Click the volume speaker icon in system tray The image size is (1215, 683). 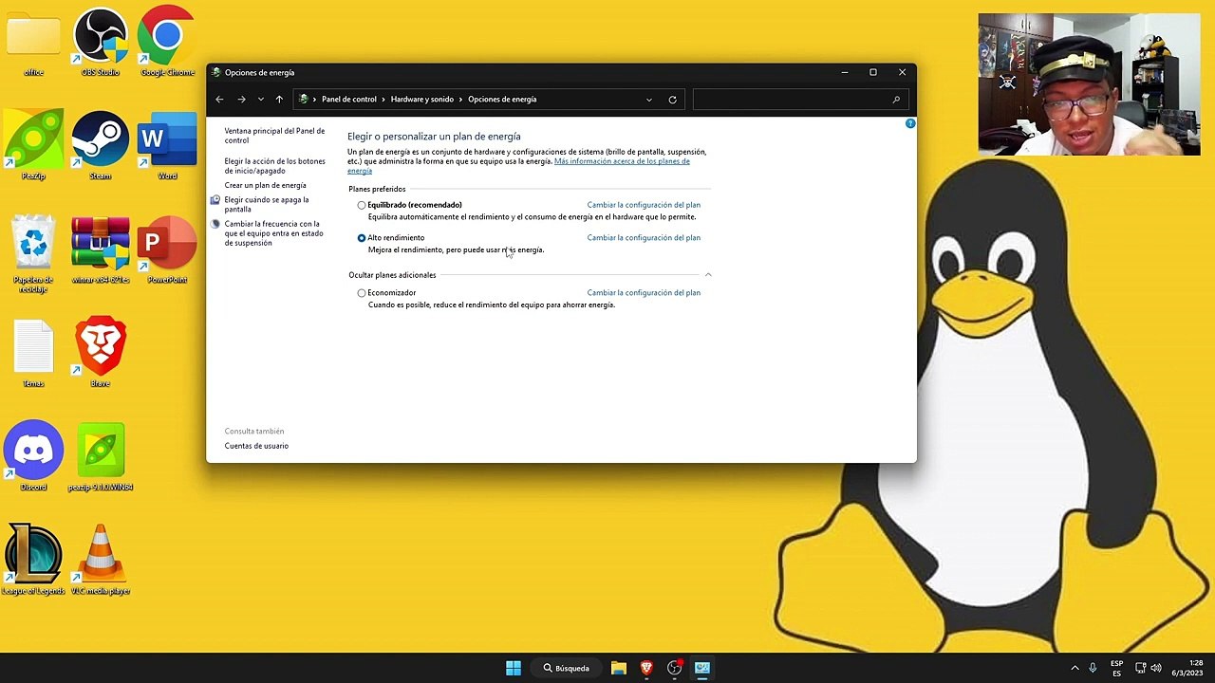click(1156, 668)
